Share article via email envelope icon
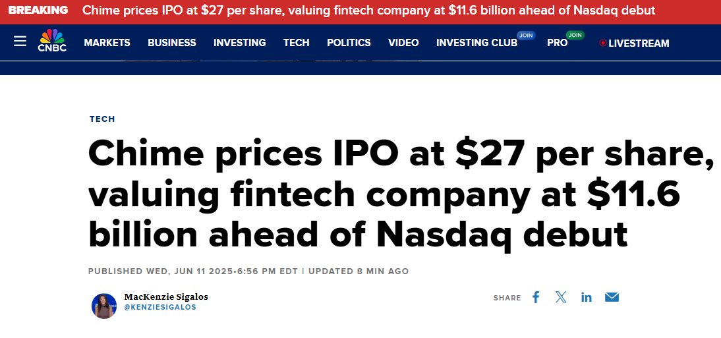 [x=612, y=297]
